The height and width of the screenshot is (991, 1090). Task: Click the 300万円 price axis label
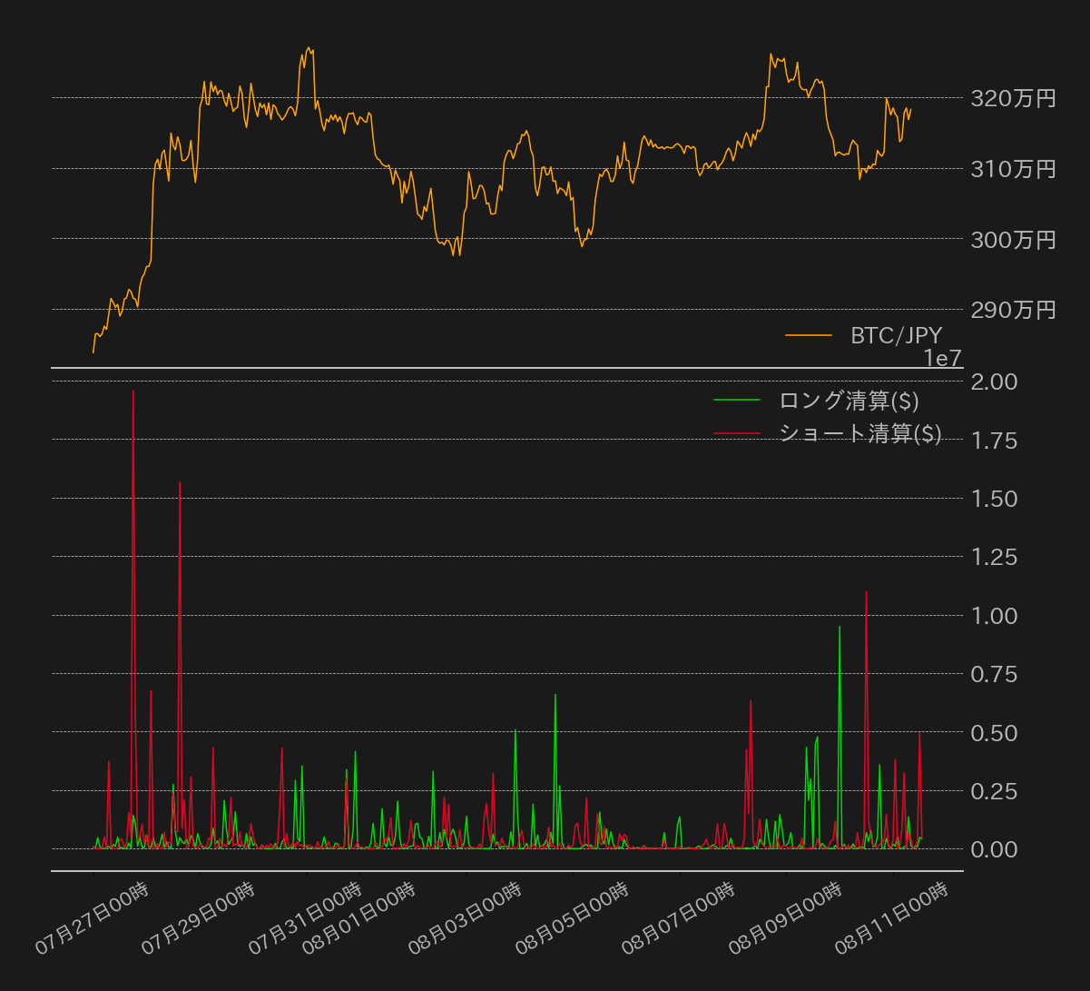tap(1013, 240)
